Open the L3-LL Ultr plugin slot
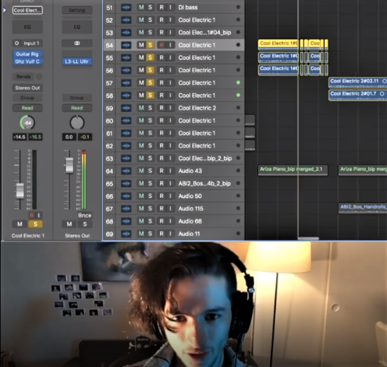Viewport: 387px width, 367px height. click(x=77, y=61)
